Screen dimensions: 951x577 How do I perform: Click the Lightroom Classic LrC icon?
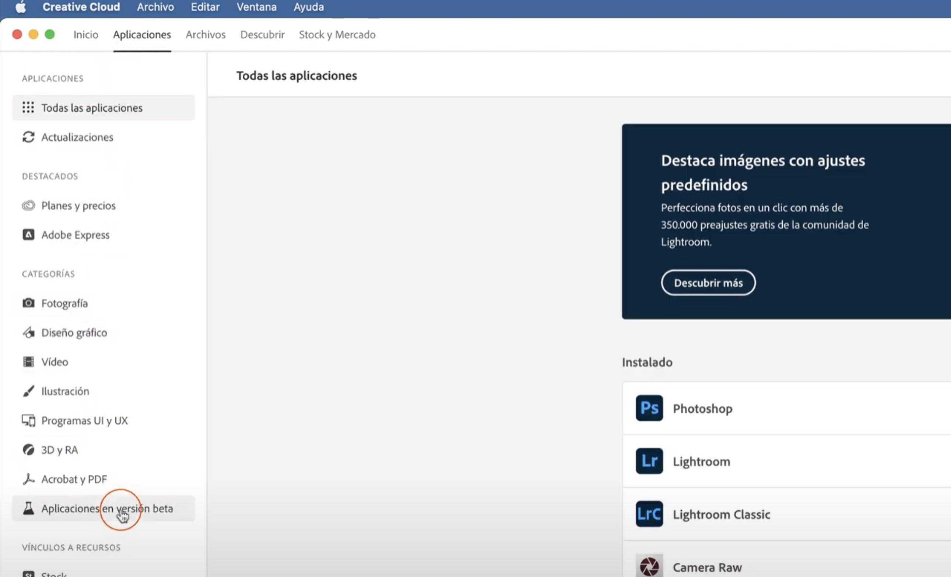tap(649, 514)
